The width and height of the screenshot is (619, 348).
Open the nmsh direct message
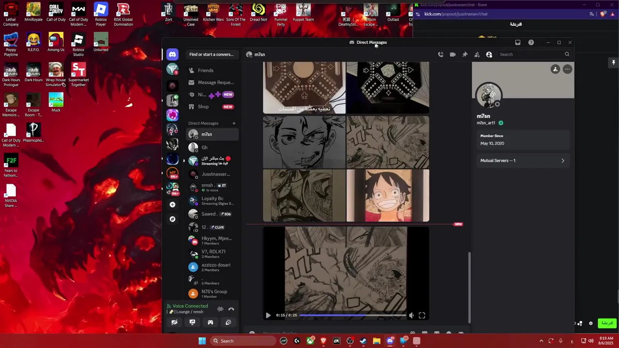[212, 187]
